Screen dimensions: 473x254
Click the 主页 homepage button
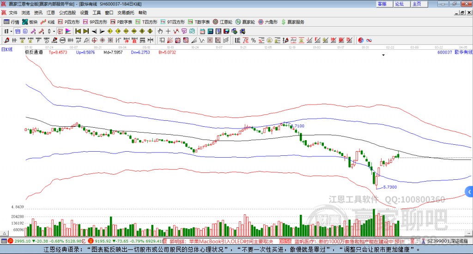[419, 4]
